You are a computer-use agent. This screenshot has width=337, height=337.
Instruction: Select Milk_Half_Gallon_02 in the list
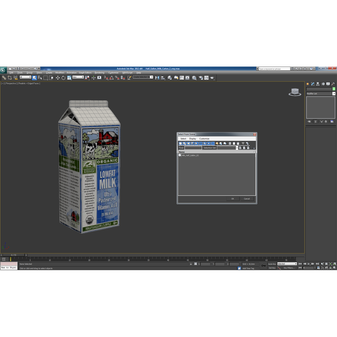pyautogui.click(x=190, y=155)
